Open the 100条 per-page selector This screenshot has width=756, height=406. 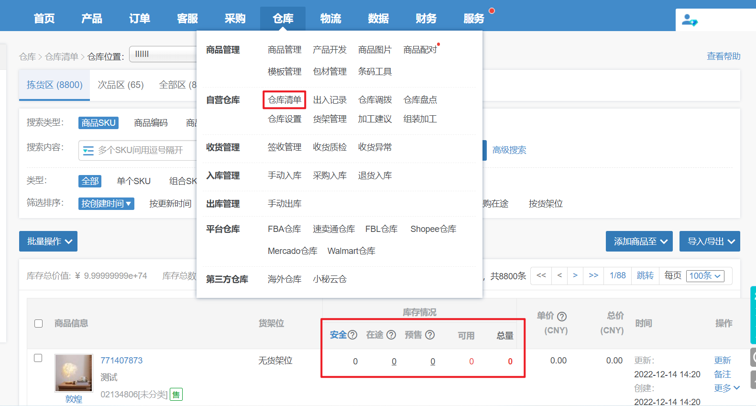coord(705,276)
